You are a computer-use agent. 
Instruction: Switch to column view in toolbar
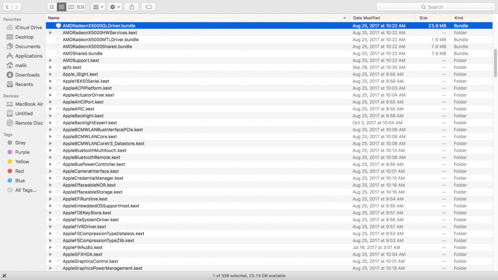coord(71,7)
